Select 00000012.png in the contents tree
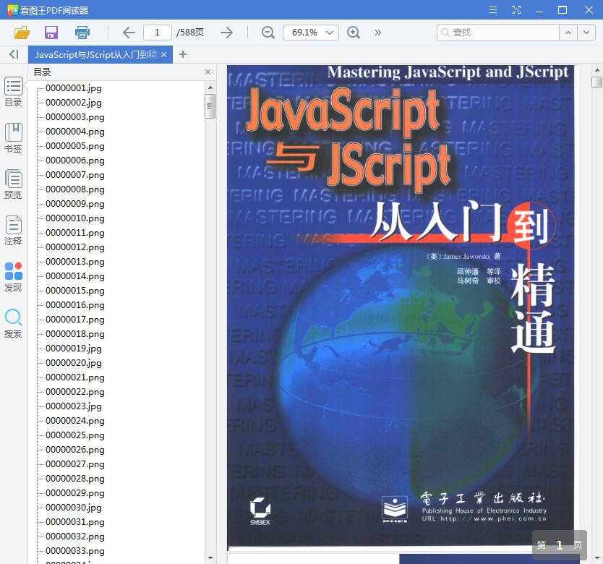The image size is (603, 564). coord(75,247)
